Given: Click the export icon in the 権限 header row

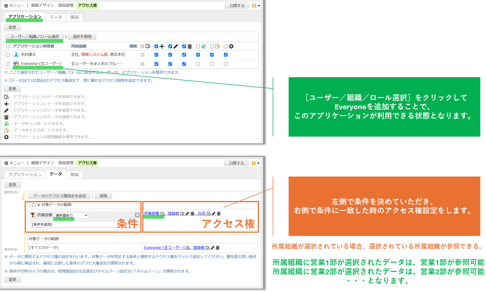Looking at the screenshot, I should click(x=218, y=46).
